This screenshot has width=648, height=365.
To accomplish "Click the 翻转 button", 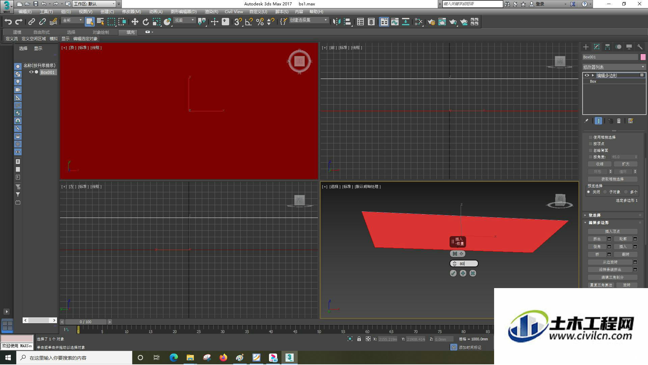I will pyautogui.click(x=625, y=254).
